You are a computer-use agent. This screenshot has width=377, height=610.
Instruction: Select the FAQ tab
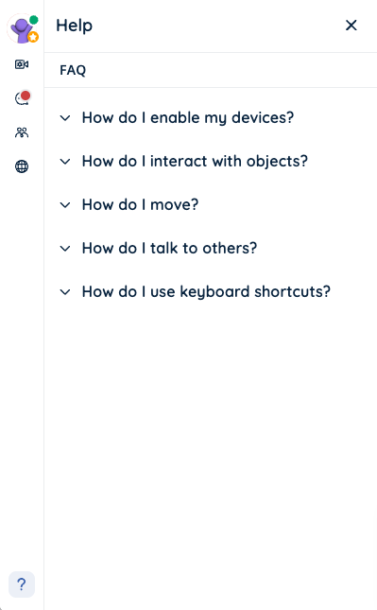click(x=73, y=70)
